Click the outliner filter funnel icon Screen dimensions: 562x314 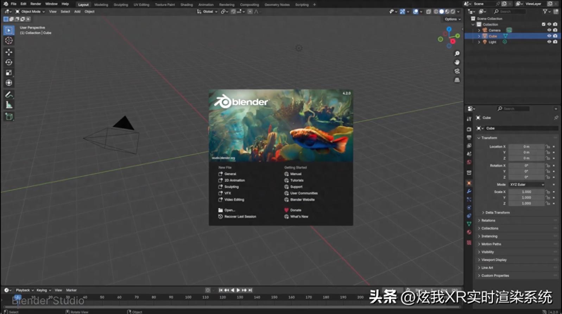(x=545, y=12)
